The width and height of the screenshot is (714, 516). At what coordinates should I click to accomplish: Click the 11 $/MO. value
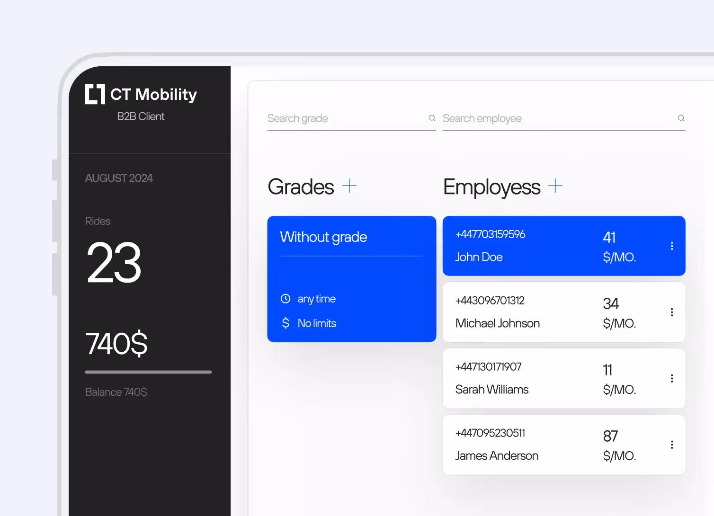tap(619, 379)
